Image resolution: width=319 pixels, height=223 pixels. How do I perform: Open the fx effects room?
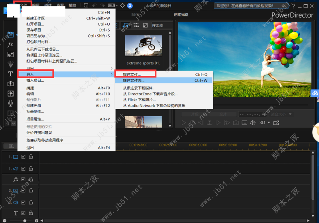click(x=10, y=44)
